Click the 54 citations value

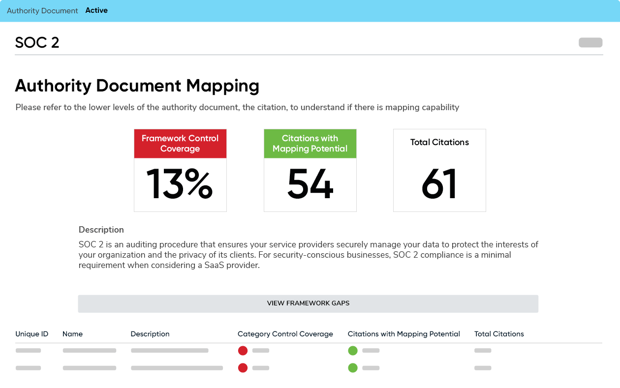point(310,184)
